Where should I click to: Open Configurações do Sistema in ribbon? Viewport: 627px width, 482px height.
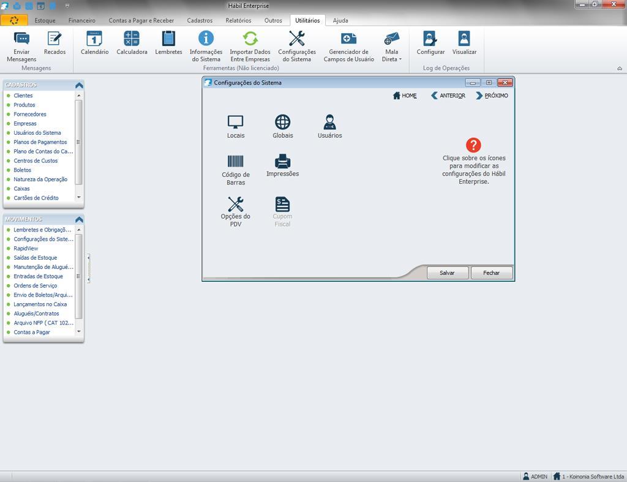[x=297, y=47]
